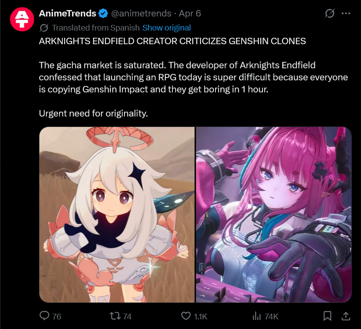Click the 74 reposts count
The image size is (361, 329).
click(x=127, y=317)
